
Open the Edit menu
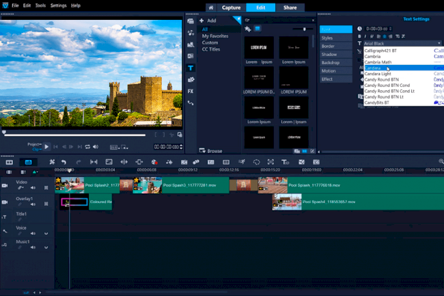click(27, 5)
